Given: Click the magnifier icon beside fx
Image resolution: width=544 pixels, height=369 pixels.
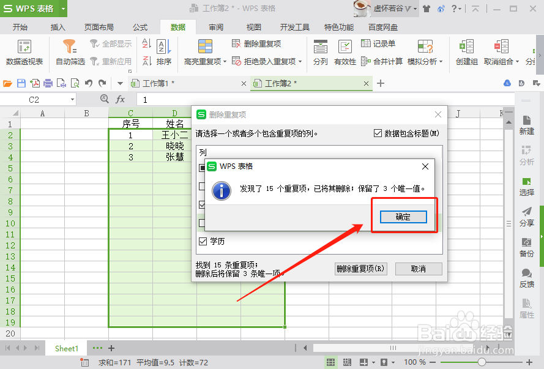Looking at the screenshot, I should [104, 99].
